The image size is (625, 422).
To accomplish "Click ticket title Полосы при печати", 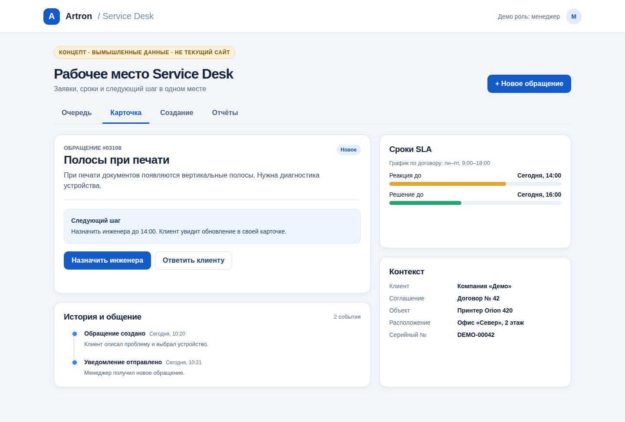I will [x=117, y=160].
